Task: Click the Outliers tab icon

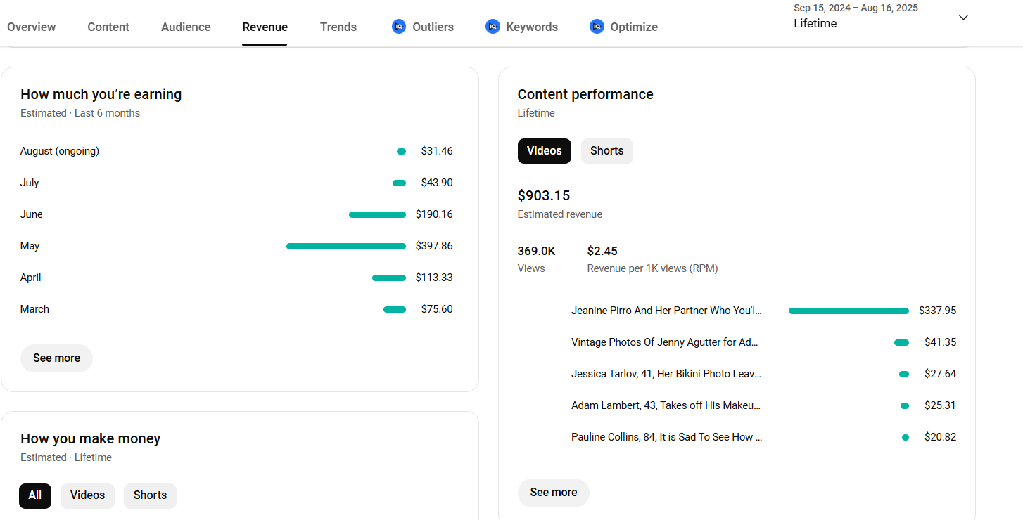Action: 399,27
